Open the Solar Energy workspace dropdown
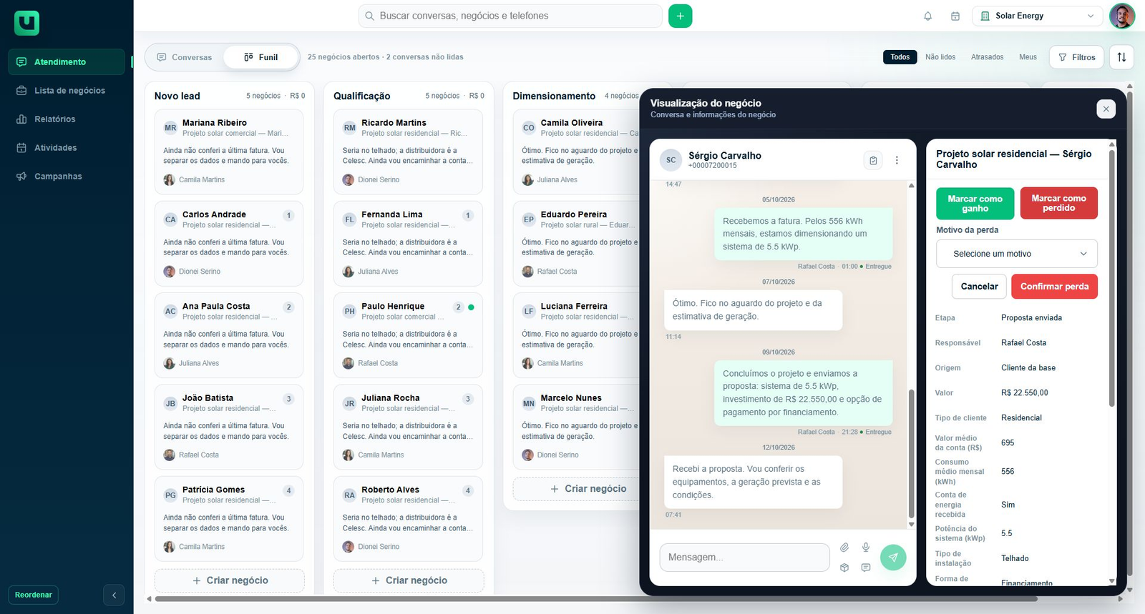 click(x=1037, y=16)
